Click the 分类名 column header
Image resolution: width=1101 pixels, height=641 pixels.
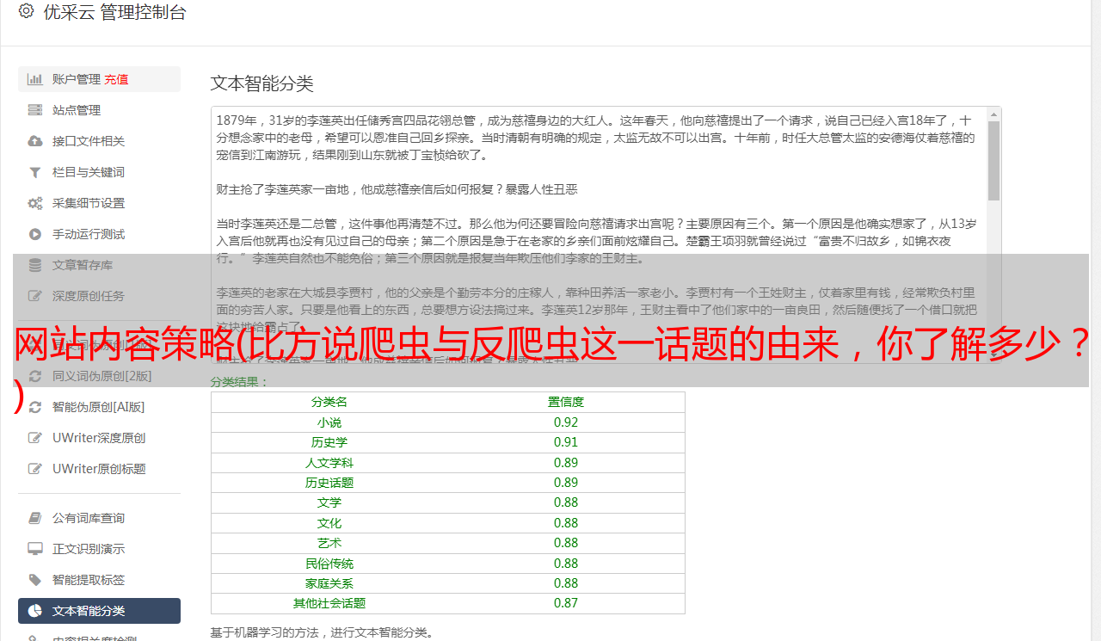pos(329,402)
